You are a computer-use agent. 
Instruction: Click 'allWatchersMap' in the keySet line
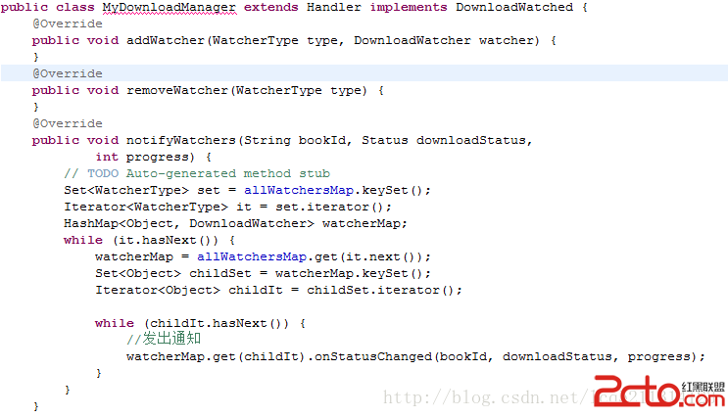[299, 190]
